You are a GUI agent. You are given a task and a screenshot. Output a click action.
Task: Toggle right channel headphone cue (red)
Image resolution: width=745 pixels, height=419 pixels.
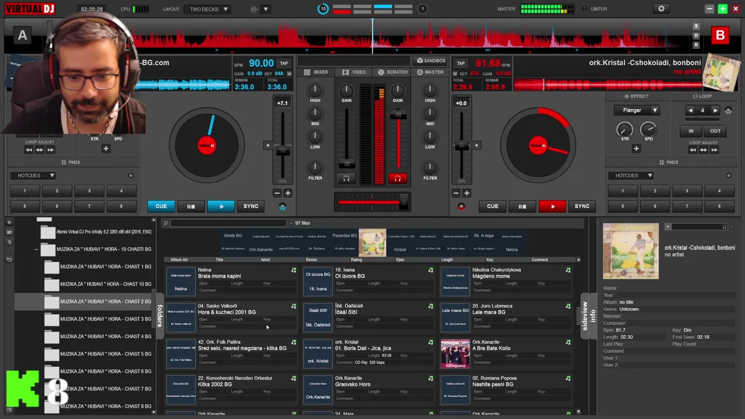tap(398, 178)
